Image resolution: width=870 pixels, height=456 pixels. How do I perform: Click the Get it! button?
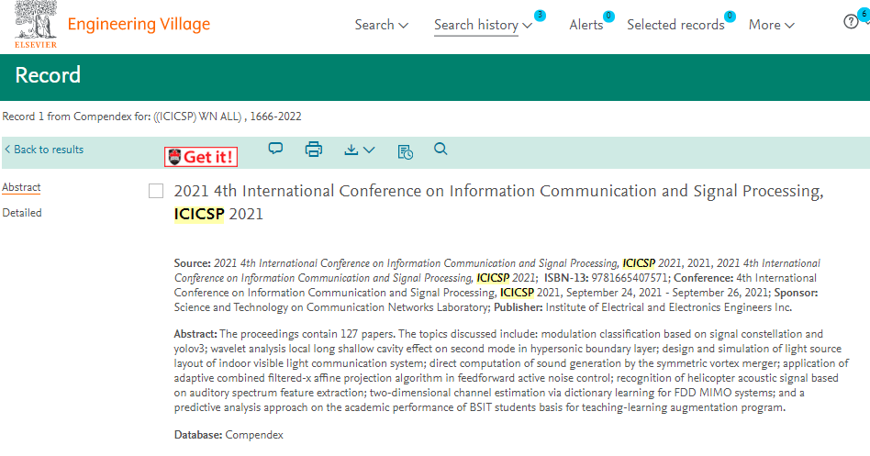coord(201,157)
